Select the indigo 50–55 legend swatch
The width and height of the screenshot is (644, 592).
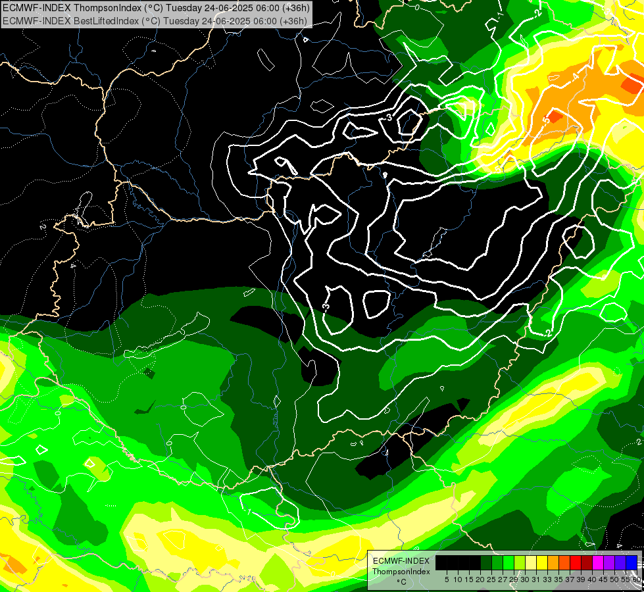(620, 562)
